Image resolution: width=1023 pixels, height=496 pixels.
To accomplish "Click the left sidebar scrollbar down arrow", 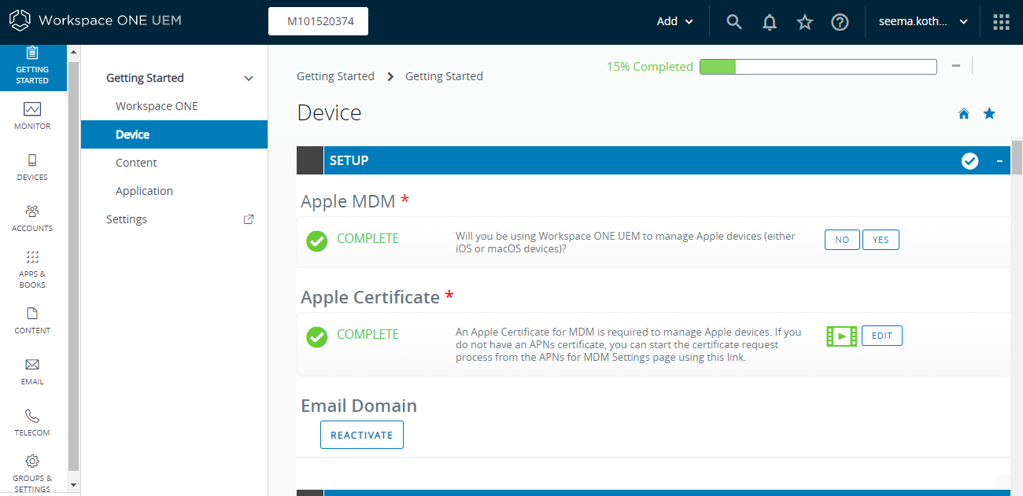I will 74,485.
